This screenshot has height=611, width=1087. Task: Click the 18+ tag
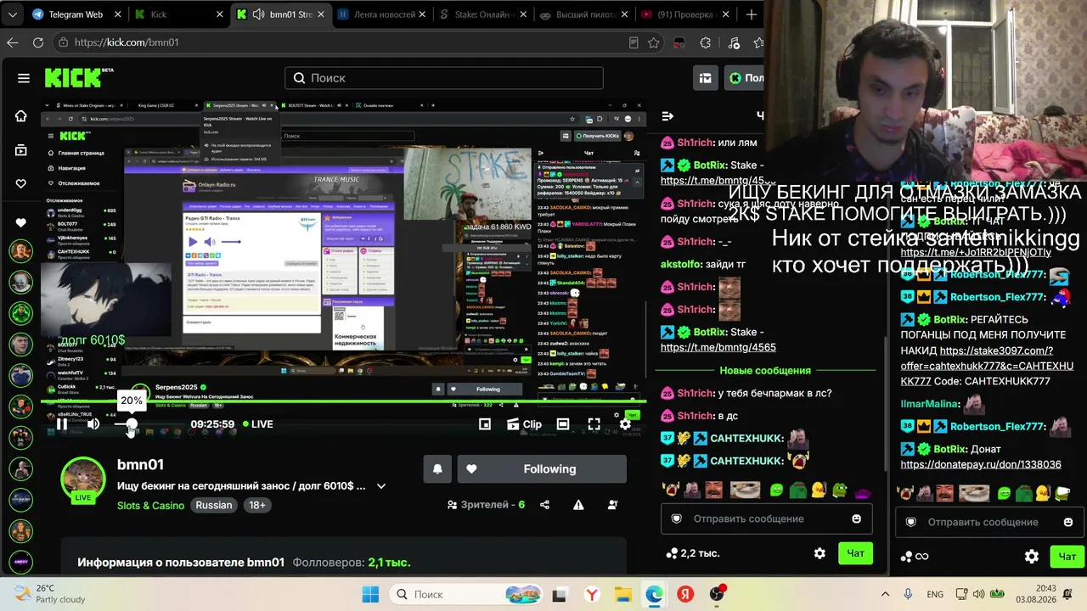point(257,505)
